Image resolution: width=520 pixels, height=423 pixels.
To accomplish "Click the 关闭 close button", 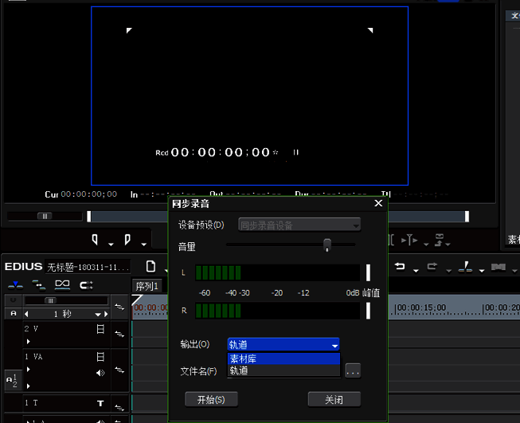I will pos(334,399).
